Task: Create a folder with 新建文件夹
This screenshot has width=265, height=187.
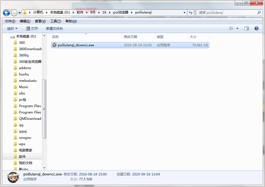Action: (x=54, y=28)
